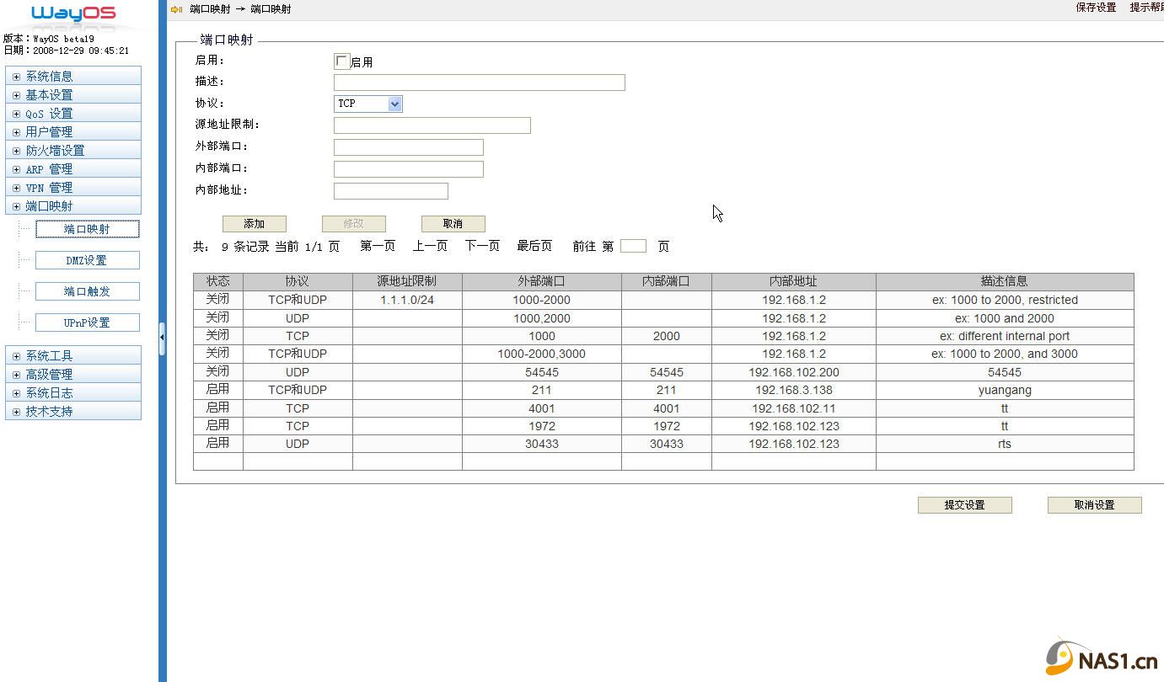Expand the 系统工具 menu section

73,355
